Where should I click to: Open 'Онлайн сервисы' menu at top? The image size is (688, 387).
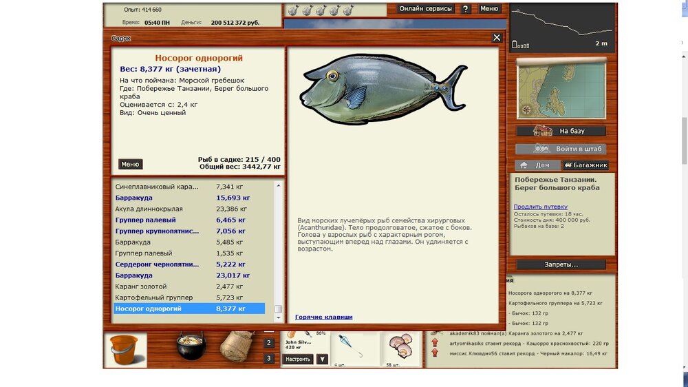tap(426, 9)
